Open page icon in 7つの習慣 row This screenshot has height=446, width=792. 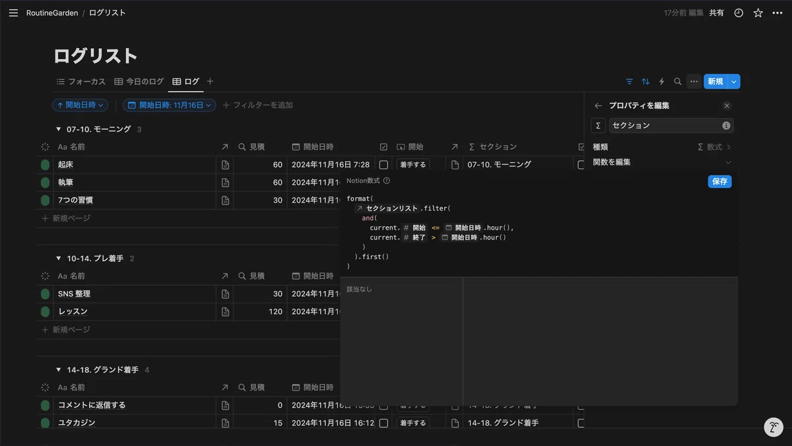coord(225,200)
